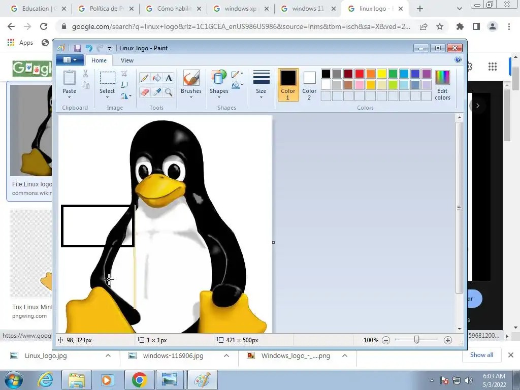Open Linux_logo.jpg in downloads bar
The height and width of the screenshot is (390, 520).
46,356
